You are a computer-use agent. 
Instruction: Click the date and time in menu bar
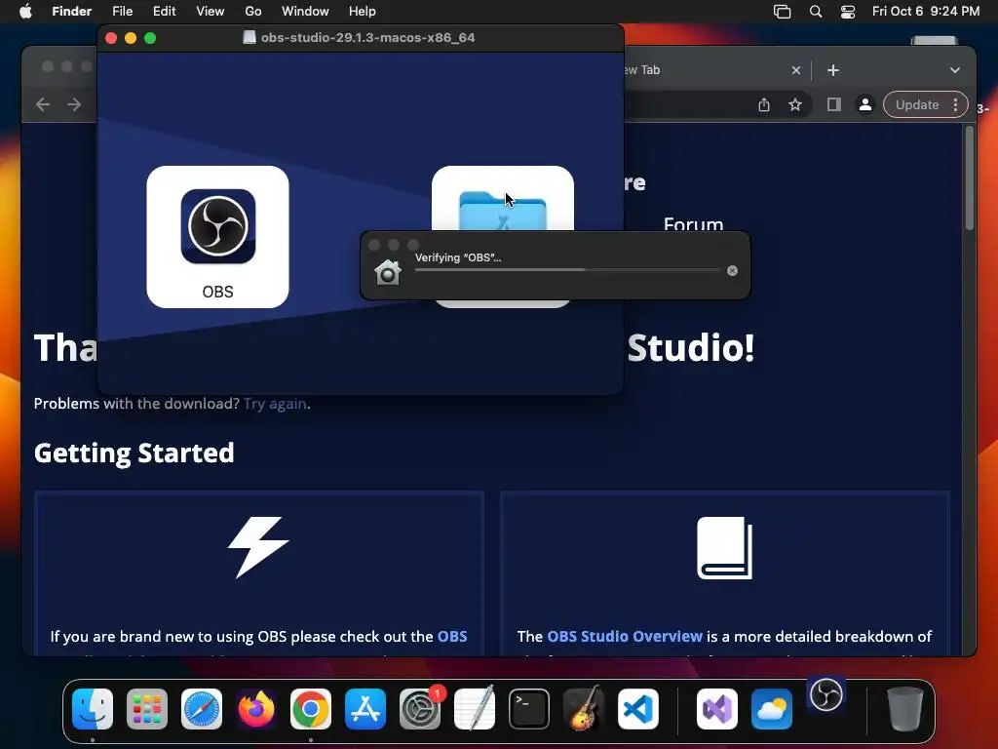click(x=926, y=12)
